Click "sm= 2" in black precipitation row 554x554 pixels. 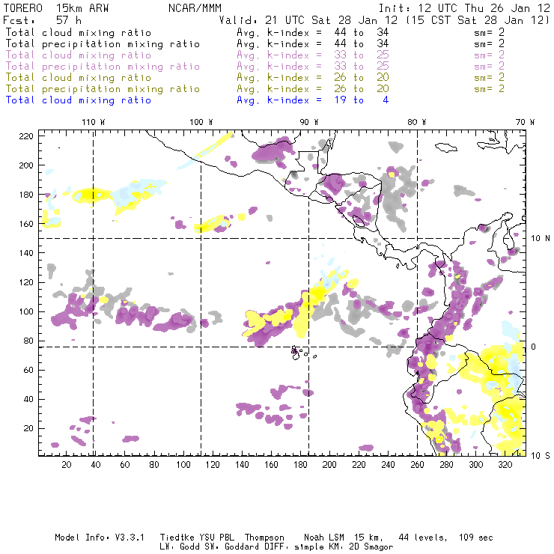tap(490, 43)
